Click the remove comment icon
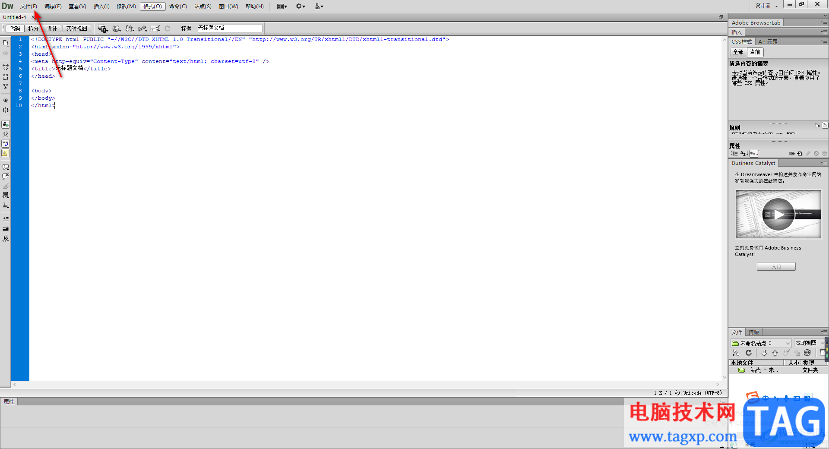The height and width of the screenshot is (449, 829). (6, 176)
